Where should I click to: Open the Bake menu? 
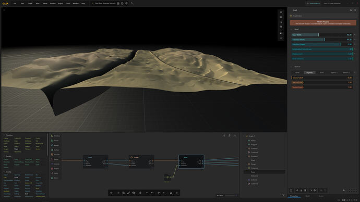point(38,4)
